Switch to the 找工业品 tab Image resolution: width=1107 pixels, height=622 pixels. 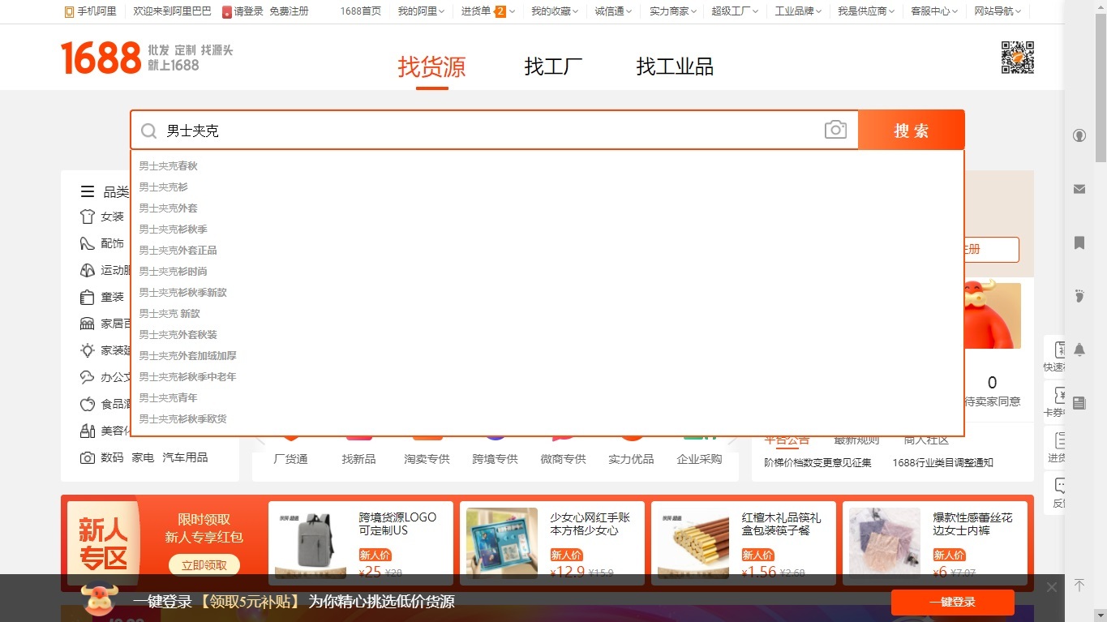pyautogui.click(x=675, y=66)
